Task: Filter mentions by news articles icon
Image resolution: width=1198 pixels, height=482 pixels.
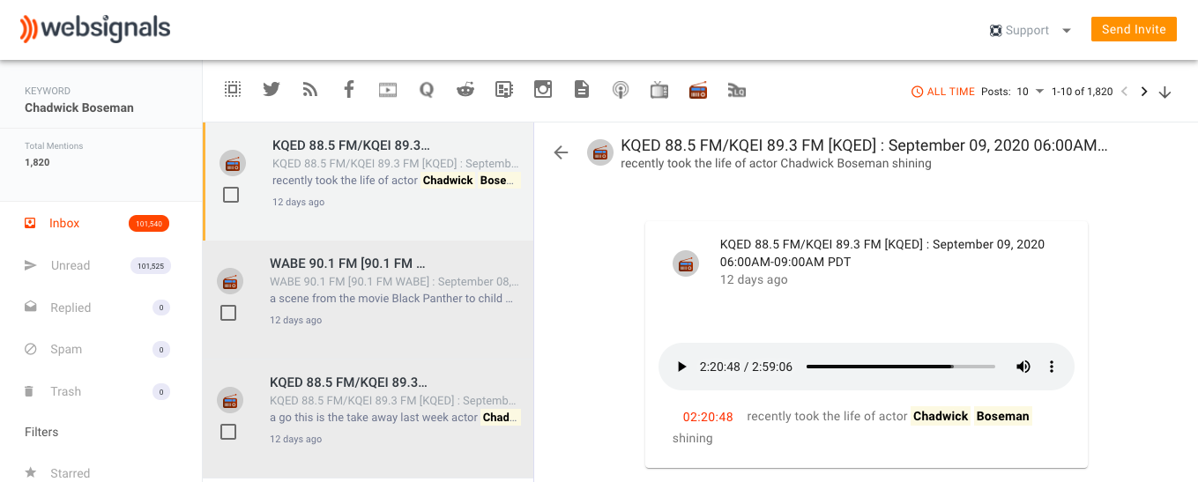Action: (x=504, y=89)
